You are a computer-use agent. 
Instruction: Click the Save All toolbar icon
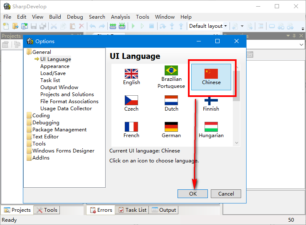coord(43,26)
